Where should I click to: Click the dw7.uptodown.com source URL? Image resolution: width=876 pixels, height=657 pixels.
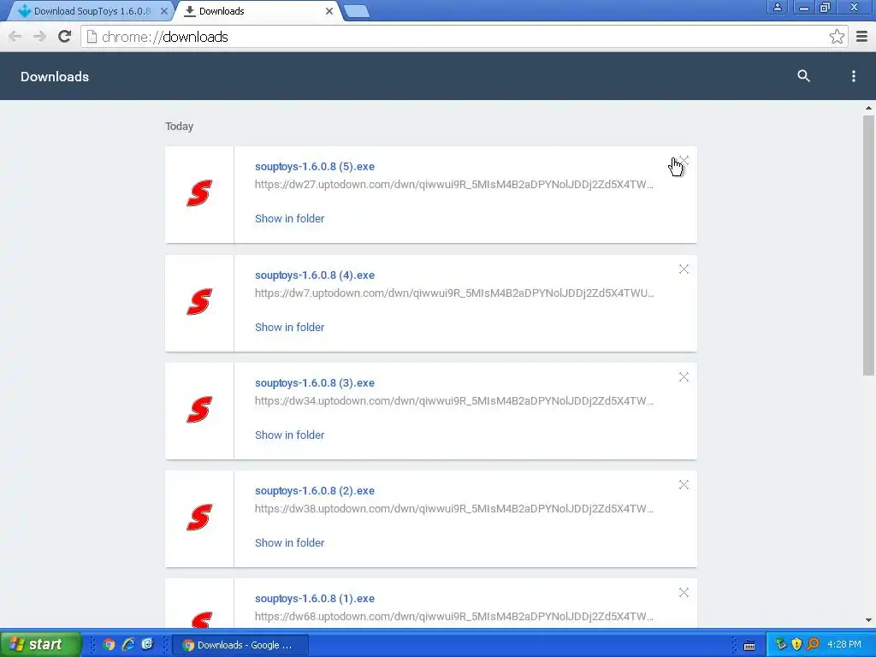click(454, 293)
